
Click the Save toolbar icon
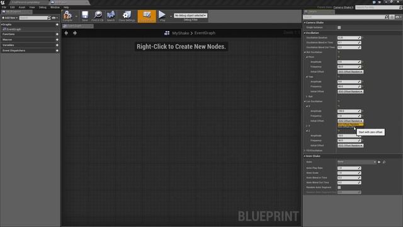click(85, 16)
